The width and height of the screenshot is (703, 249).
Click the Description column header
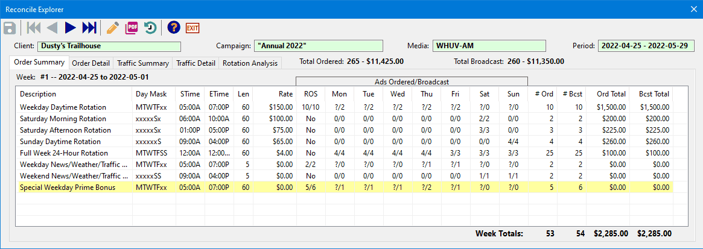[38, 94]
